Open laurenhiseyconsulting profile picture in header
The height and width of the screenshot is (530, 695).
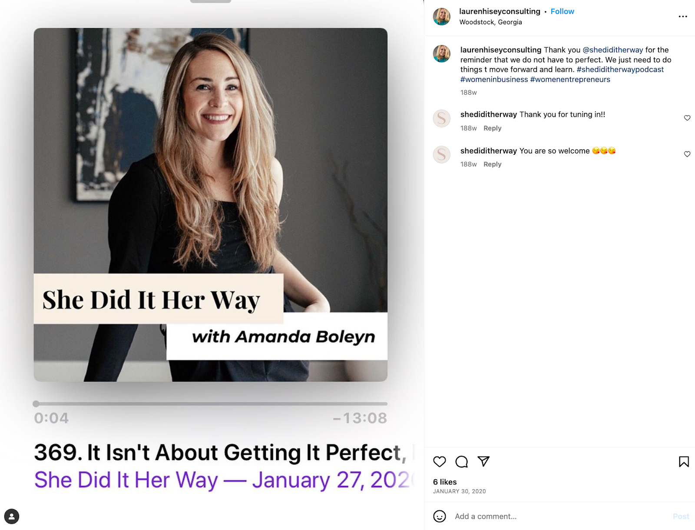[442, 17]
